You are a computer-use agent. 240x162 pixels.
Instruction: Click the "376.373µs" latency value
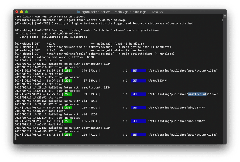point(89,70)
